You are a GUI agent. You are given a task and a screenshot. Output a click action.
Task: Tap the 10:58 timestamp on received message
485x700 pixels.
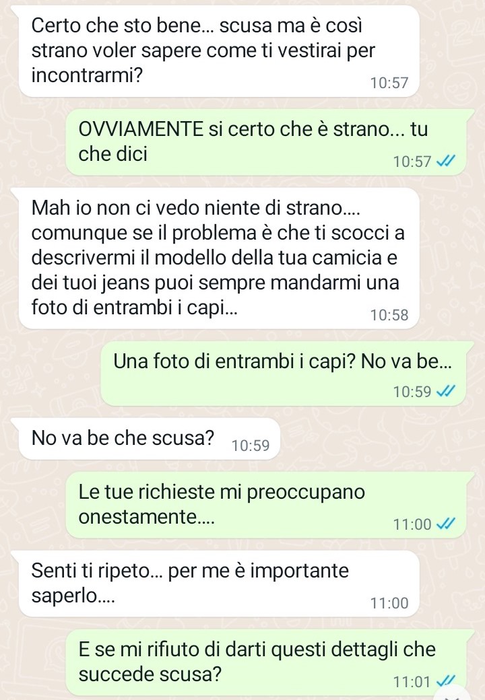pyautogui.click(x=389, y=315)
